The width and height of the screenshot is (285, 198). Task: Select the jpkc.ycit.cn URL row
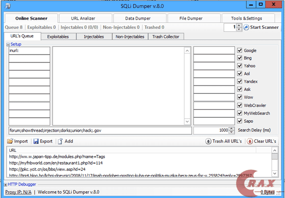pos(140,169)
